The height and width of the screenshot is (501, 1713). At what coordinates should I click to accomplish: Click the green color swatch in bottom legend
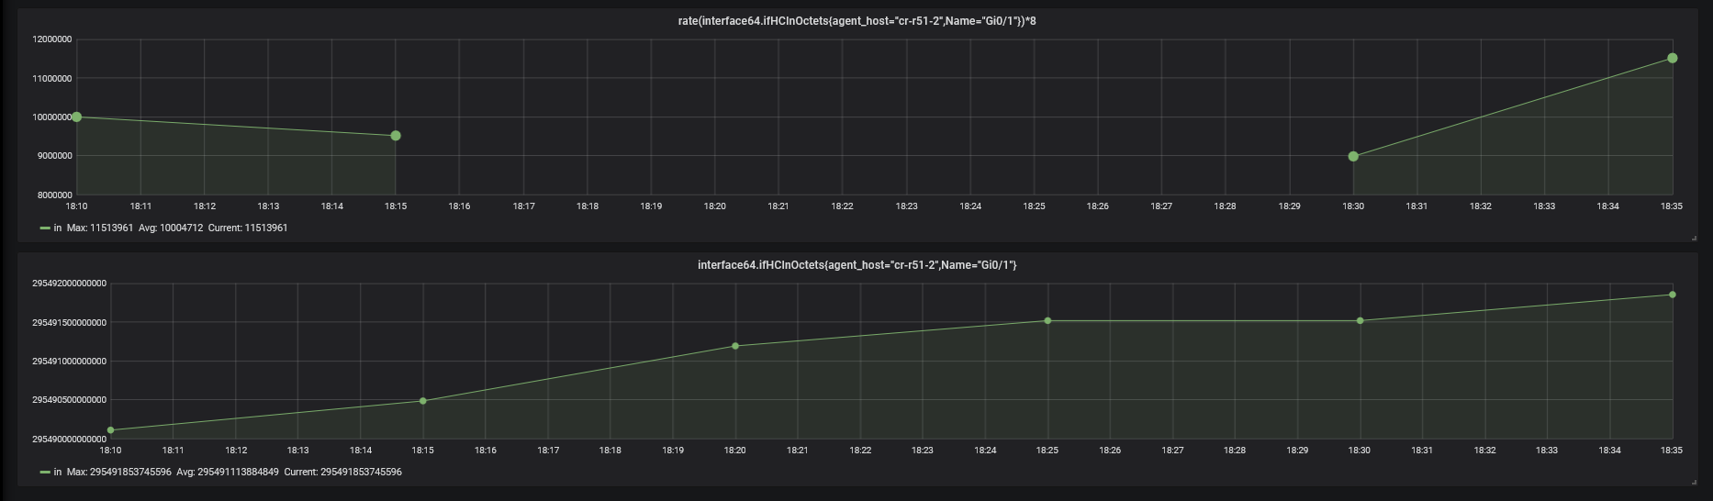point(45,472)
